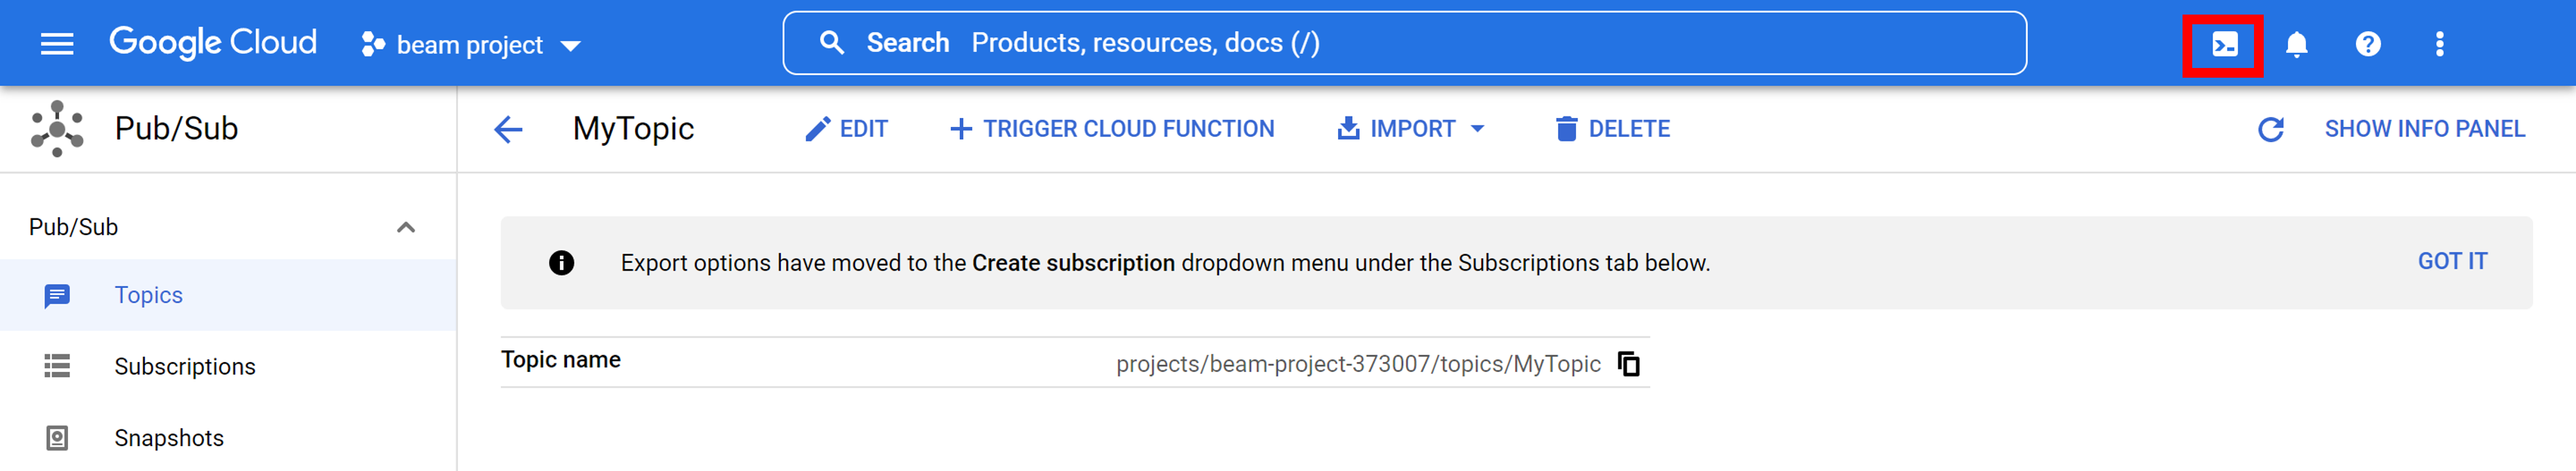Screen dimensions: 2576x471
Task: Open the help question mark icon
Action: [2368, 44]
